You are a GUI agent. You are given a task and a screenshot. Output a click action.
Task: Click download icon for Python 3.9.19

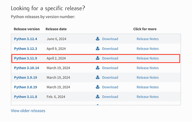[98, 77]
